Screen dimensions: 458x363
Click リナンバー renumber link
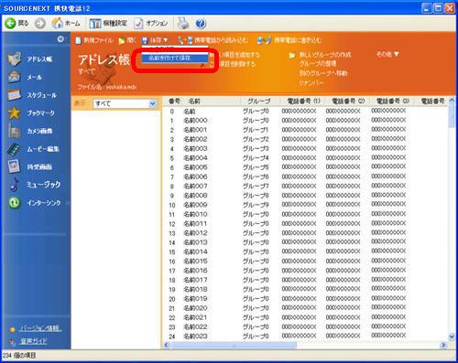311,82
